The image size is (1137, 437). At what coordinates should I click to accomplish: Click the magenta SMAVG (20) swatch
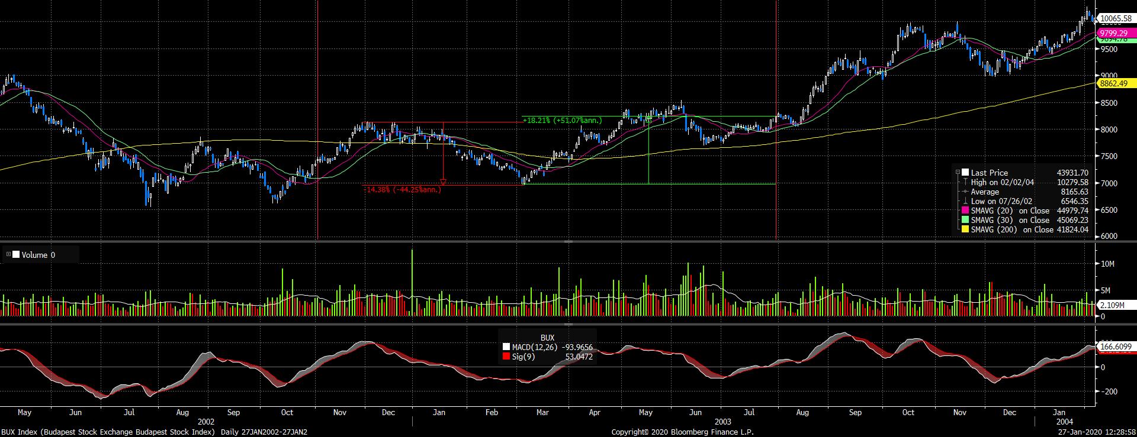[965, 211]
